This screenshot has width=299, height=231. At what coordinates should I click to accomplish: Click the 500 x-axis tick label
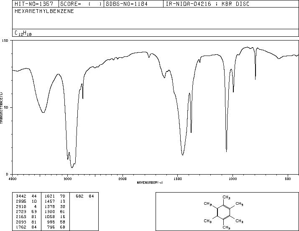coord(288,179)
